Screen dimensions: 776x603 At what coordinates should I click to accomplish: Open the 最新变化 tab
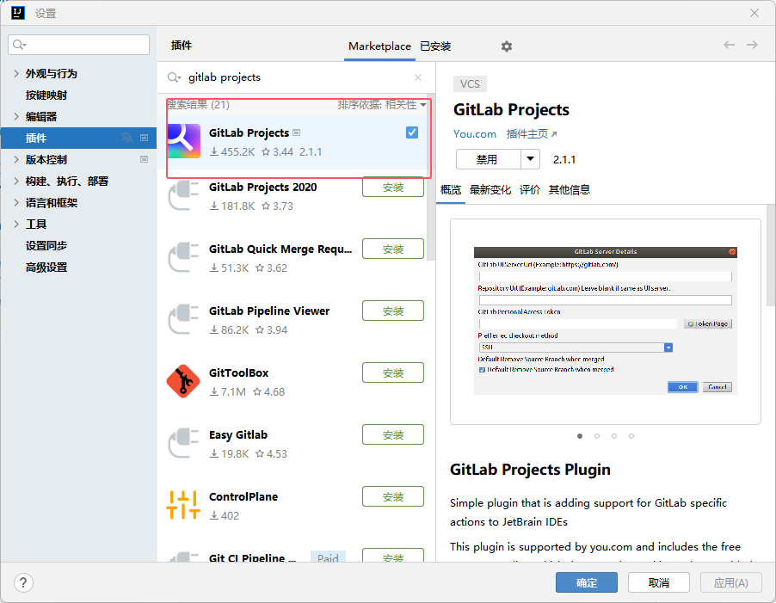click(490, 190)
